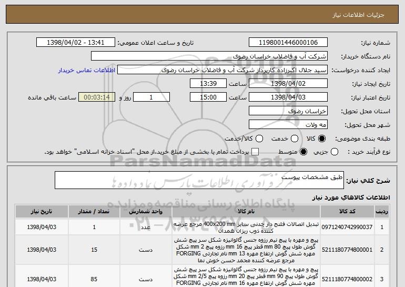Click the اطلاعات کالاهای مورد نیاز section title

coord(351,197)
